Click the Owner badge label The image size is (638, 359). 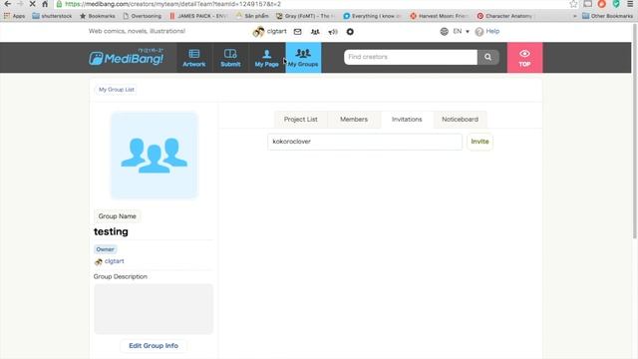105,249
